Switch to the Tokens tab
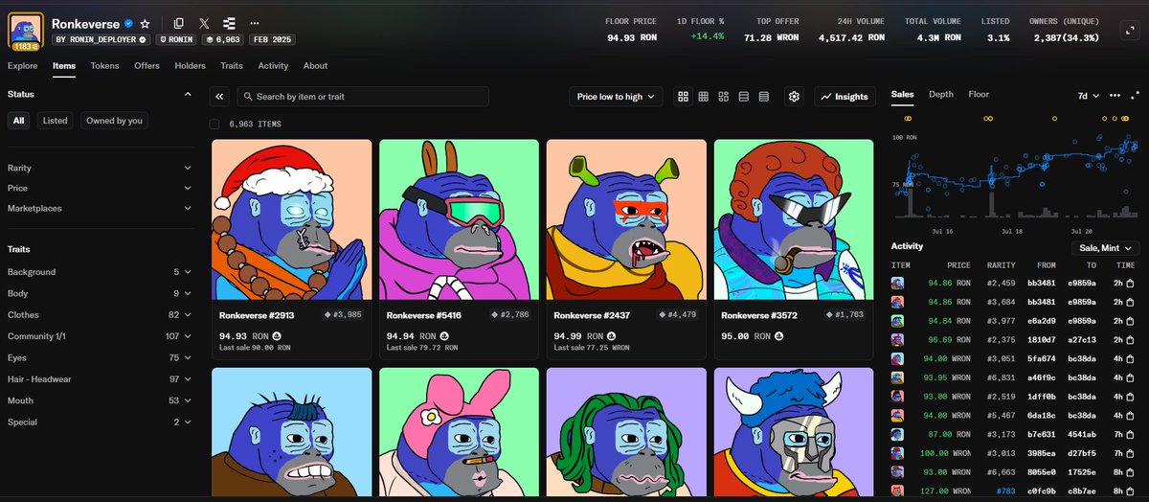Screen dimensions: 1149x502 coord(105,66)
